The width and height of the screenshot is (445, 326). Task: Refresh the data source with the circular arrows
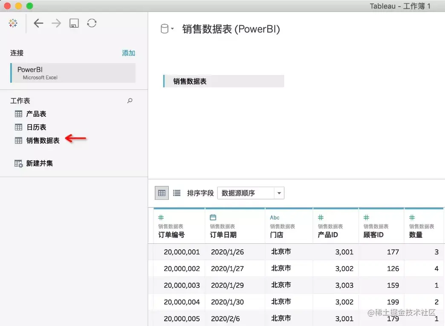92,23
